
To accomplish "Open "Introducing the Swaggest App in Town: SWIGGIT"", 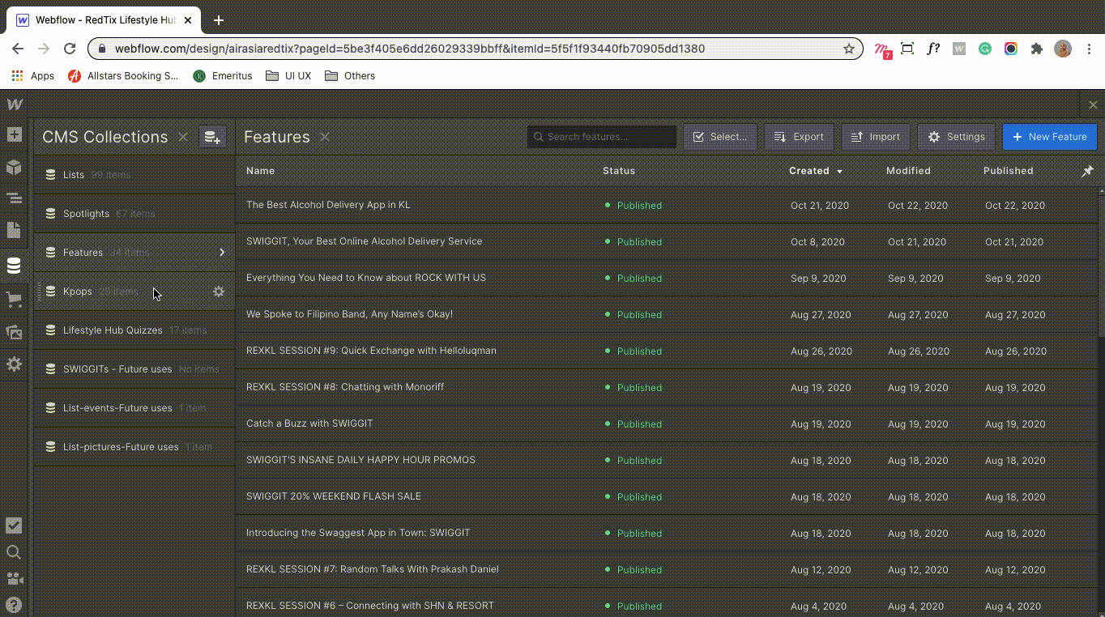I will [x=358, y=533].
